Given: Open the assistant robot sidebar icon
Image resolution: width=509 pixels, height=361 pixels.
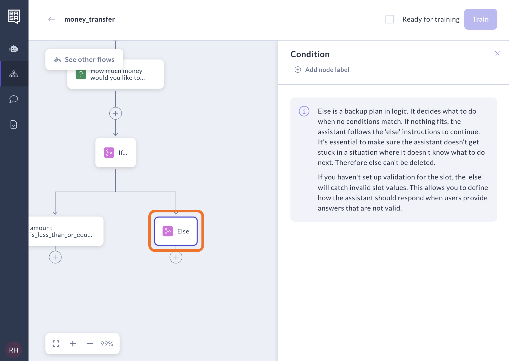Looking at the screenshot, I should [x=14, y=49].
